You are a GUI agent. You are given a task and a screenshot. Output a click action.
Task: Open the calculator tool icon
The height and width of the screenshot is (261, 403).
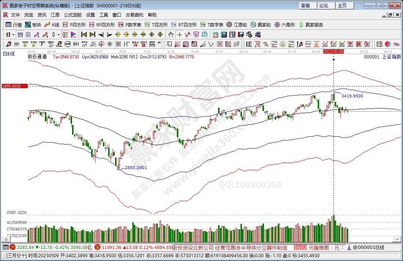pos(224,35)
